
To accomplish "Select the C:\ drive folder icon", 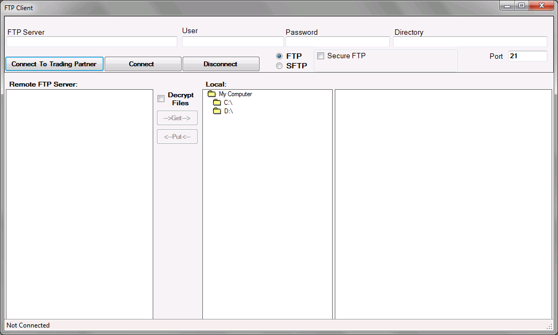I will point(217,102).
